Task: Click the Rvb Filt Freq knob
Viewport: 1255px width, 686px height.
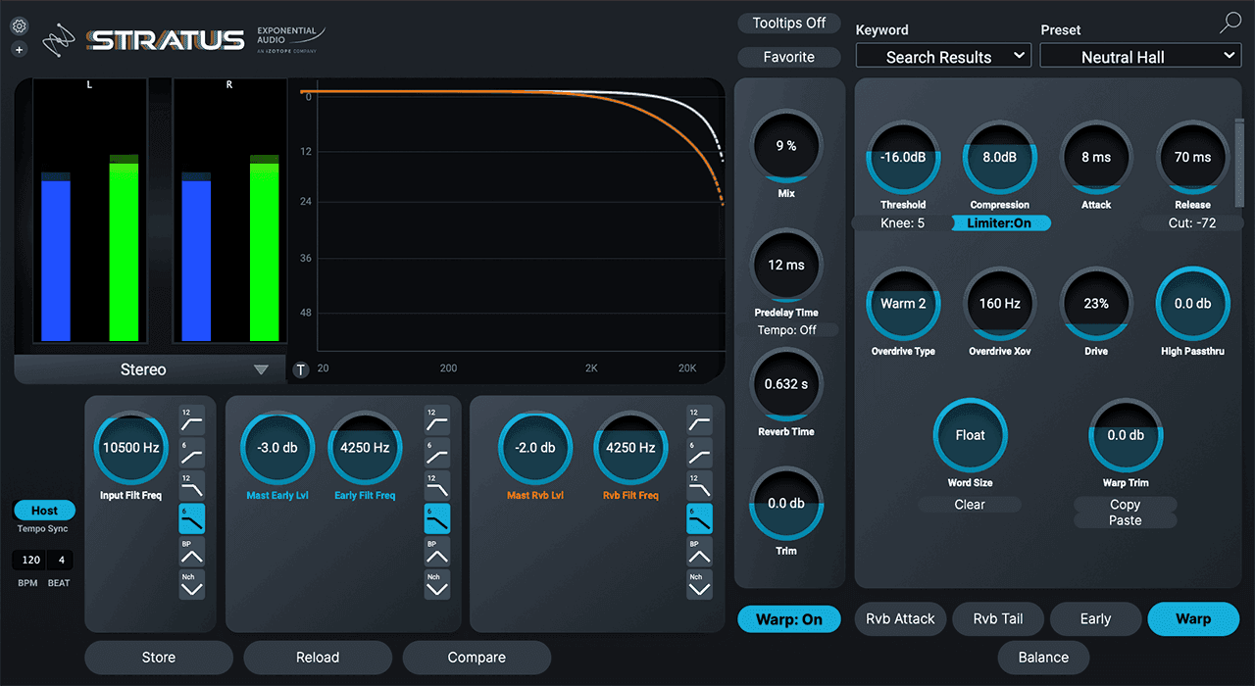Action: pos(631,448)
